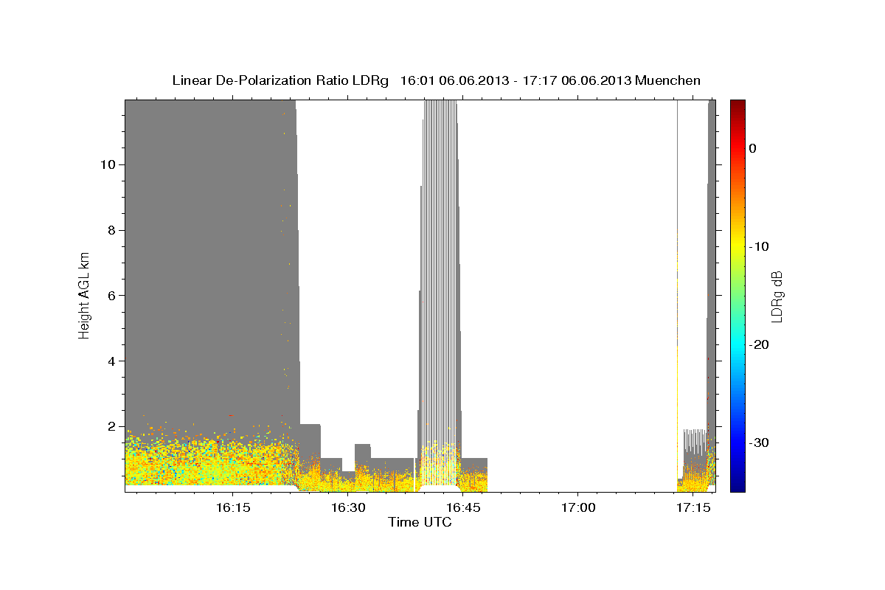Click the colorbar value label -10
The width and height of the screenshot is (885, 590).
click(x=760, y=246)
